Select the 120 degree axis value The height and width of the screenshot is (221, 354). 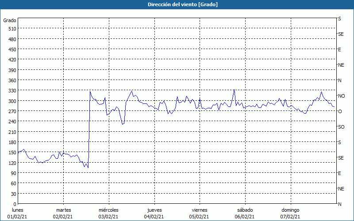pos(12,163)
